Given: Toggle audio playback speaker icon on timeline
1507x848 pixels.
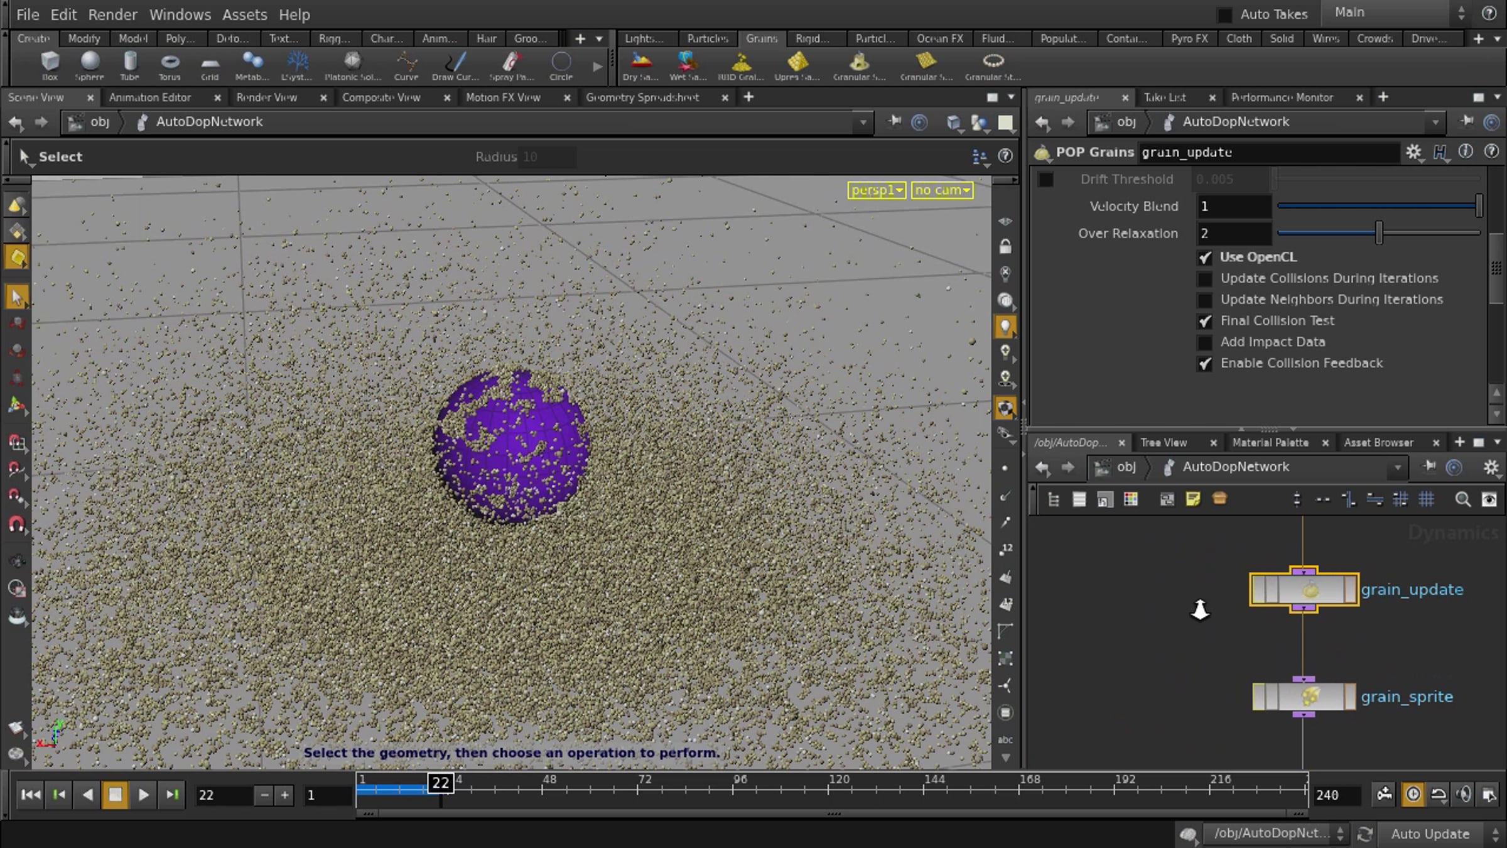Looking at the screenshot, I should tap(1464, 795).
